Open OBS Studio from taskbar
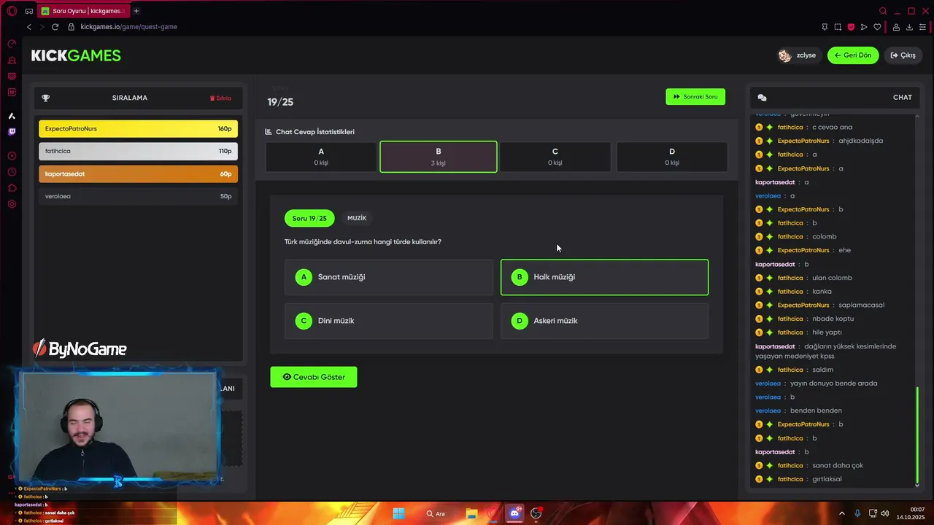 [x=536, y=513]
